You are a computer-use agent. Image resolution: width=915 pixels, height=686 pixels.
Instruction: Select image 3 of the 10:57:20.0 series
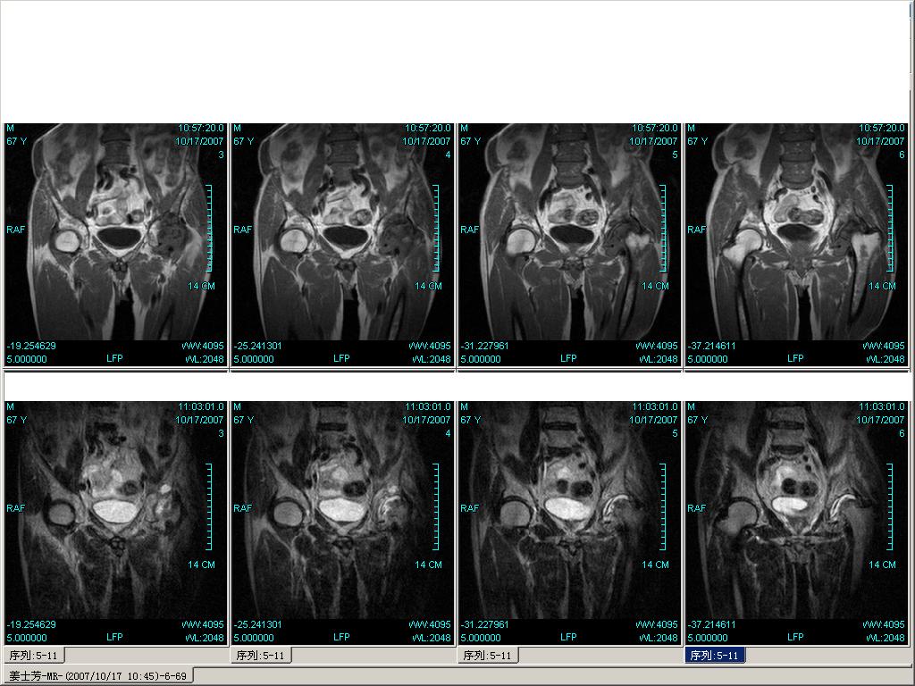coord(115,245)
